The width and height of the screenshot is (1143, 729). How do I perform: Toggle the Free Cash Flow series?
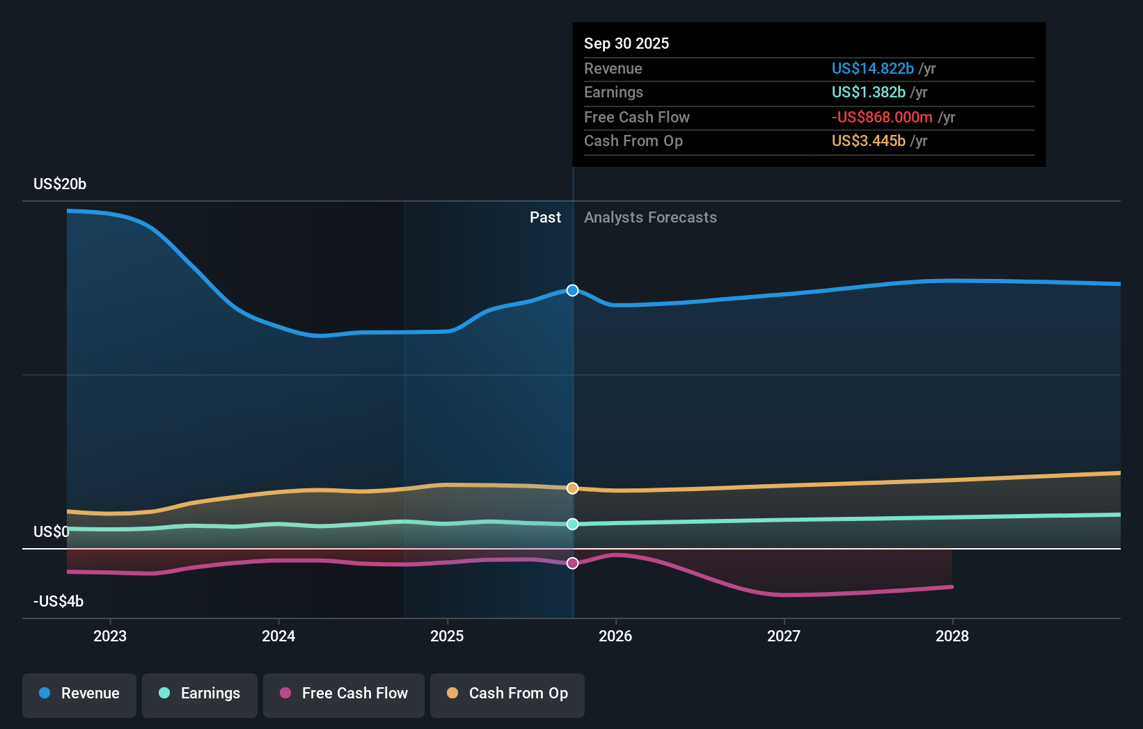click(344, 694)
